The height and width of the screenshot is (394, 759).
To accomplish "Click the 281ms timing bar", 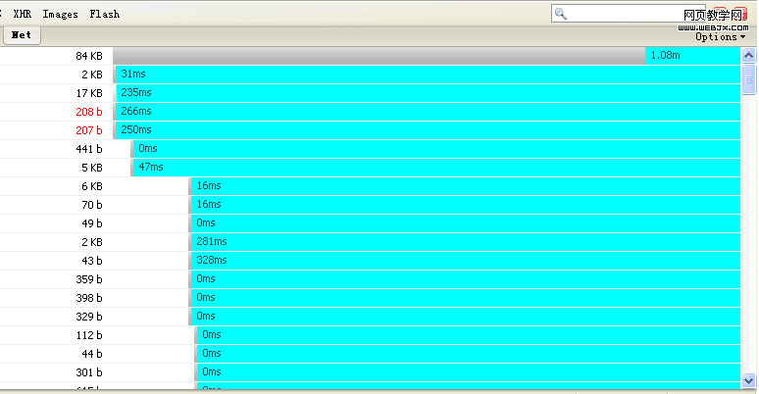I will click(465, 242).
